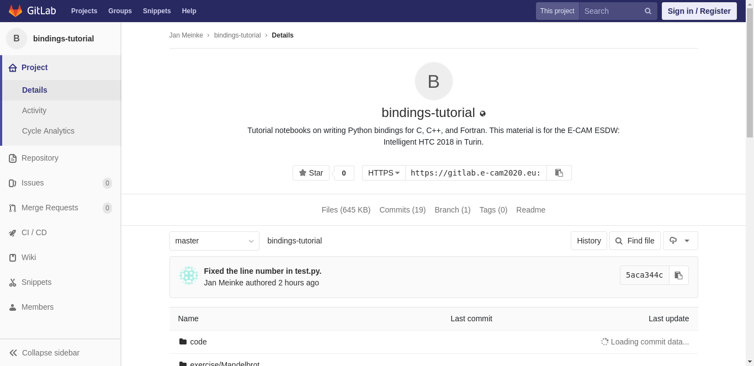Select Activity in the Project submenu
This screenshot has width=754, height=366.
point(34,110)
